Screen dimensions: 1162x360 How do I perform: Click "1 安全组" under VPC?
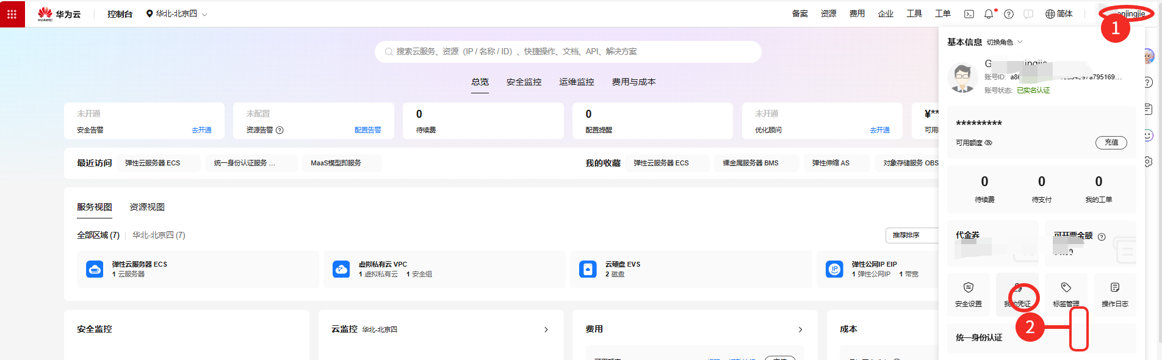[x=419, y=275]
